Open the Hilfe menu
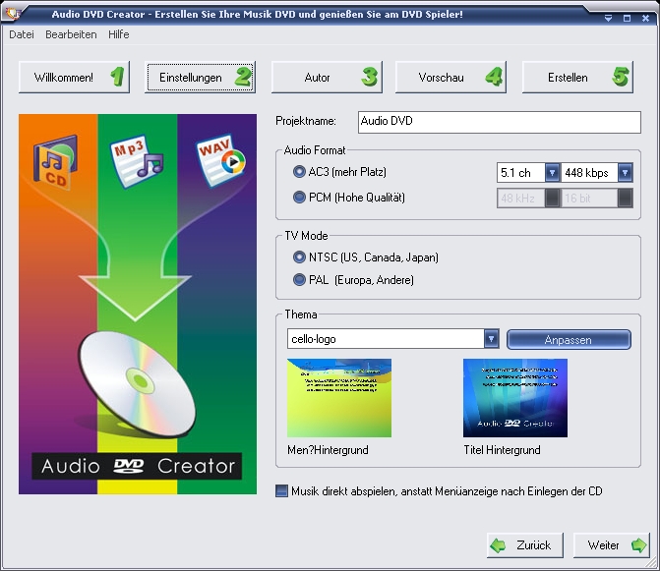The width and height of the screenshot is (660, 571). tap(119, 34)
